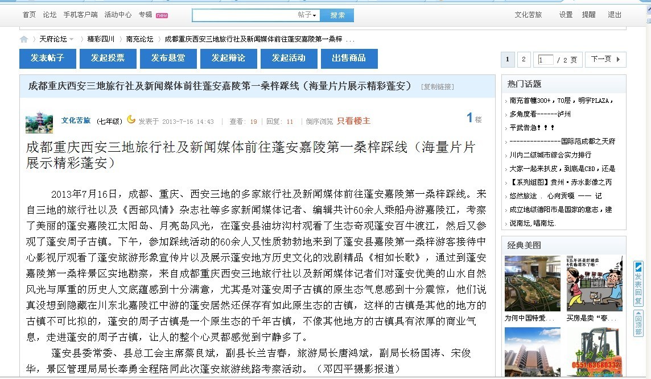651x379 pixels.
Task: Click the 搜索 search button
Action: pos(337,15)
